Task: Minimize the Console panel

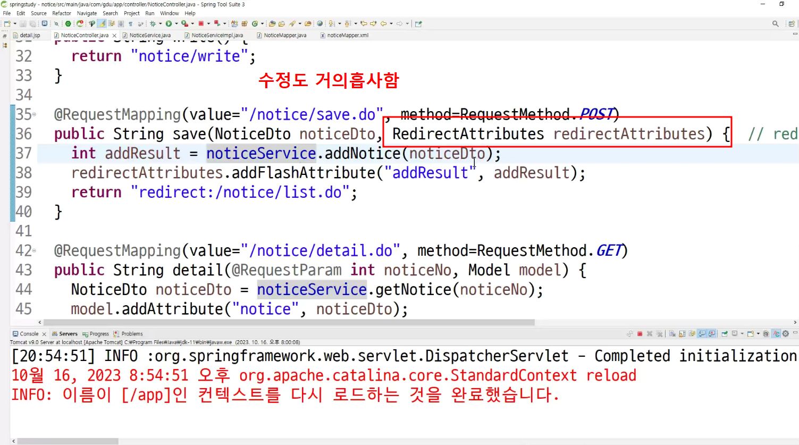Action: coord(795,332)
